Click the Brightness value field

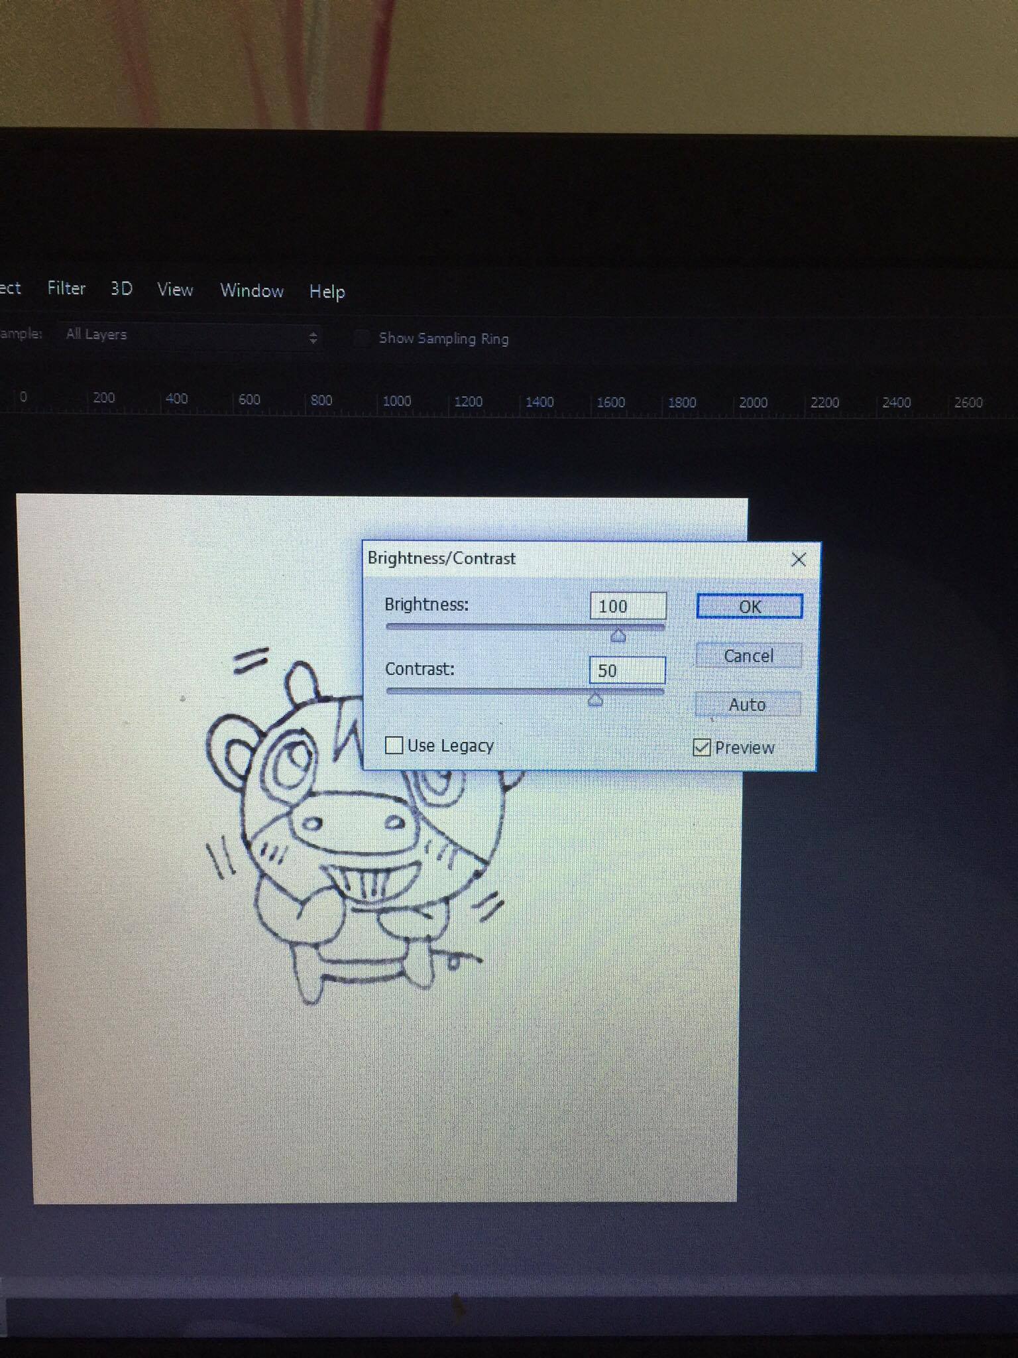(628, 606)
